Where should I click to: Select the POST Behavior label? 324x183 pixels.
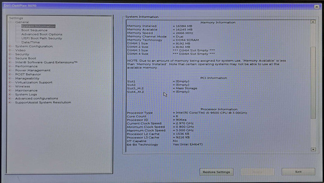tap(28, 74)
